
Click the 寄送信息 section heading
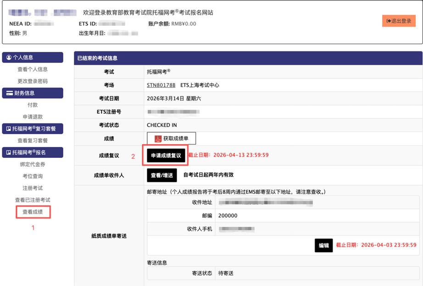tap(157, 263)
